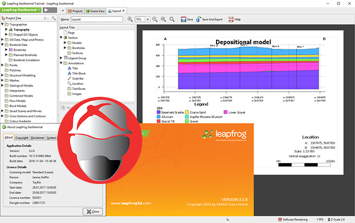
Task: Select Surfaces in Layout Tree
Action: point(77,53)
